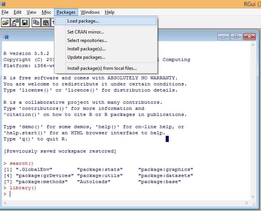Click the ABSOLUTELY NO WARRANTY line

pos(91,78)
